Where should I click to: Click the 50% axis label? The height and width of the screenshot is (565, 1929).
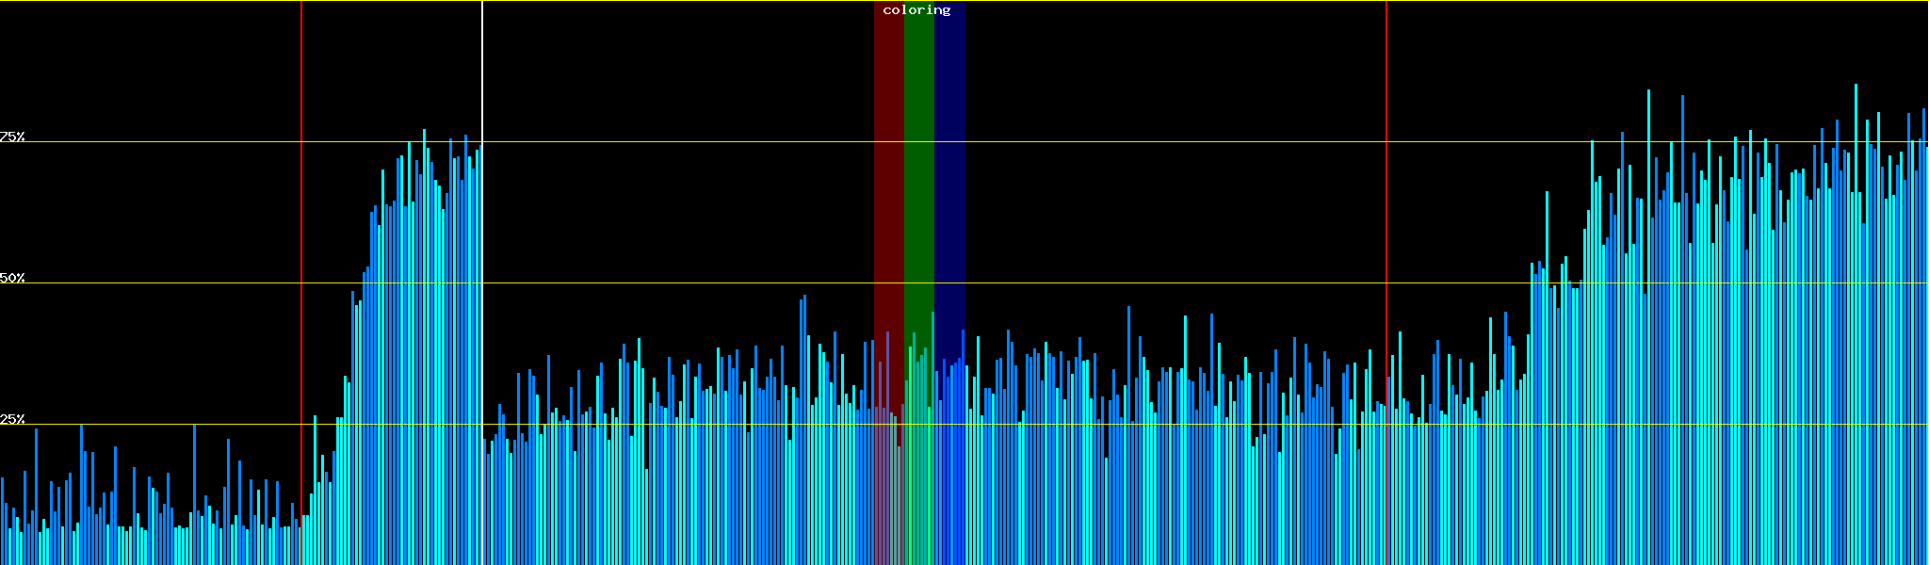(12, 278)
